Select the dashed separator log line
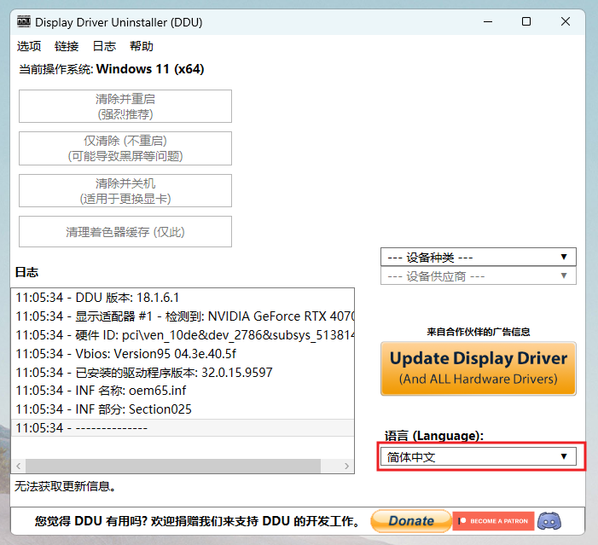598x545 pixels. tap(183, 427)
